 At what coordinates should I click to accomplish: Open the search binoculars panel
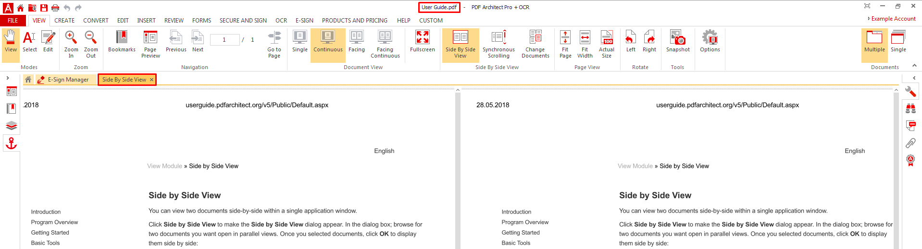tap(910, 108)
